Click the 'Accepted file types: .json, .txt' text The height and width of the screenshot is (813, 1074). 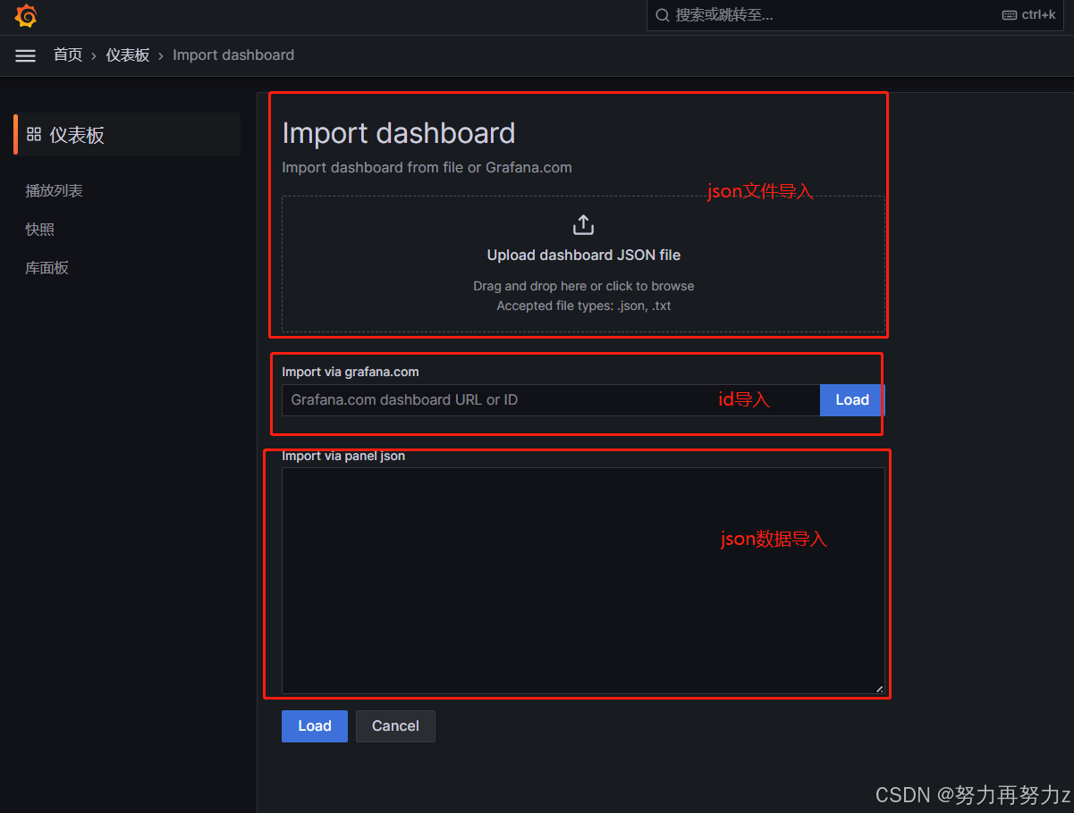584,306
